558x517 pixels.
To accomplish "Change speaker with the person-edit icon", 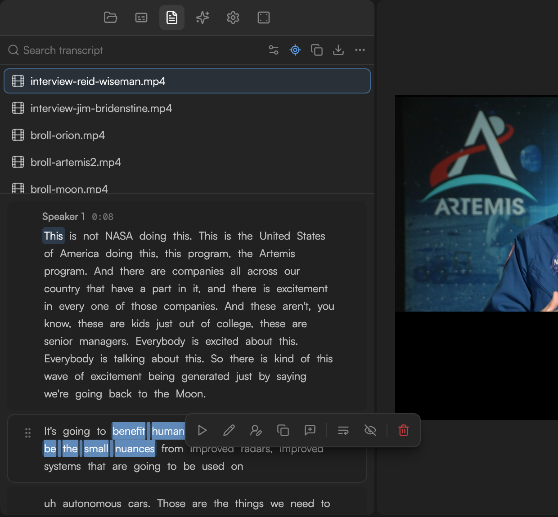I will (x=256, y=430).
